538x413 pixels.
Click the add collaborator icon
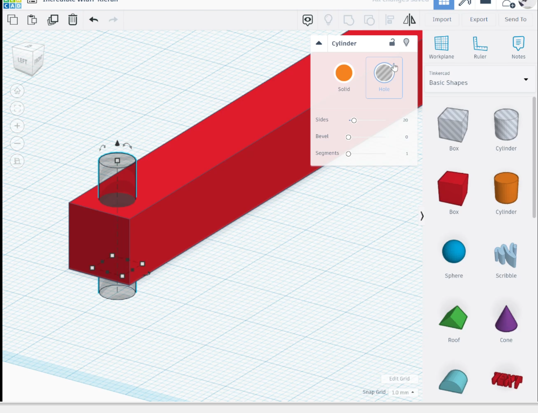point(508,4)
